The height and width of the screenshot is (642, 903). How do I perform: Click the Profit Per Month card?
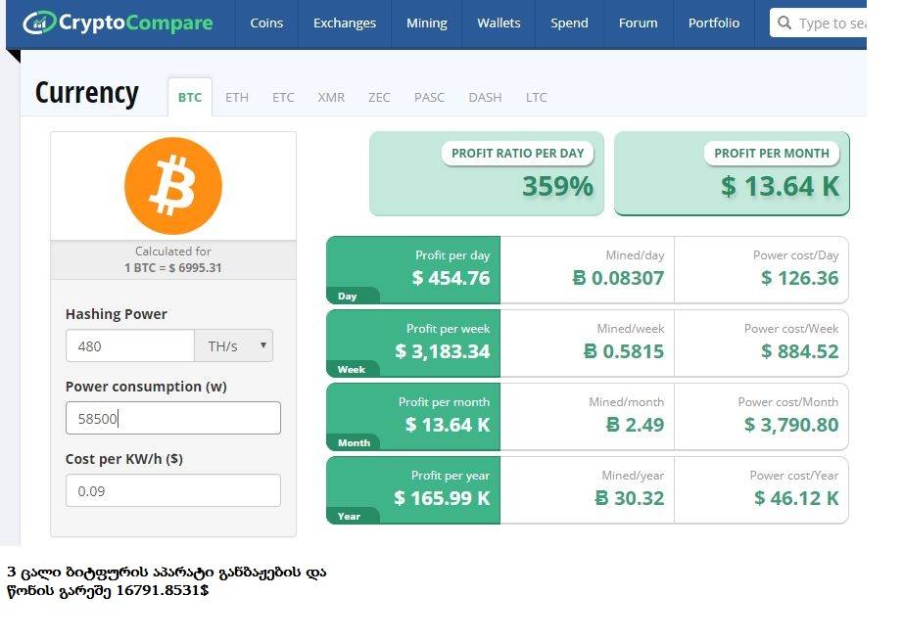point(732,174)
